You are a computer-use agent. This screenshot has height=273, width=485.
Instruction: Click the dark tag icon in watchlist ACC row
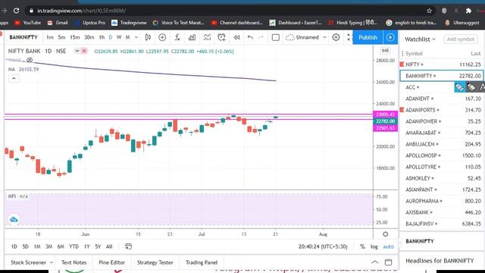point(471,87)
